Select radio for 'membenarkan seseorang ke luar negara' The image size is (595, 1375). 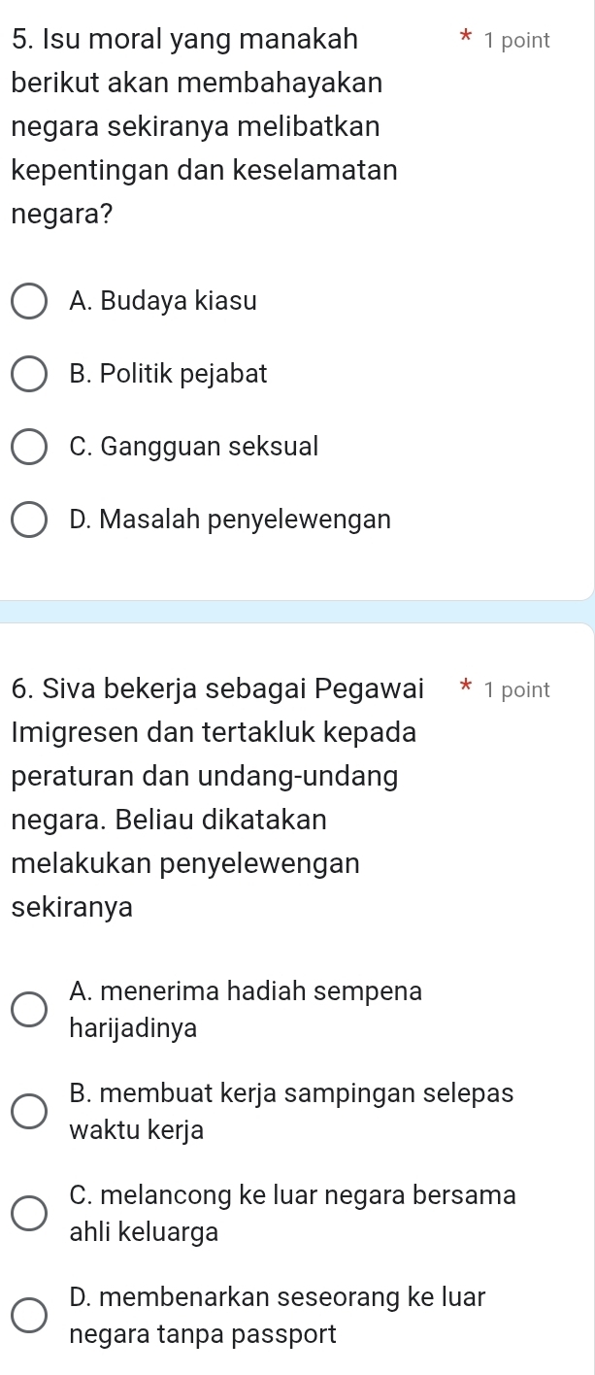coord(29,1316)
